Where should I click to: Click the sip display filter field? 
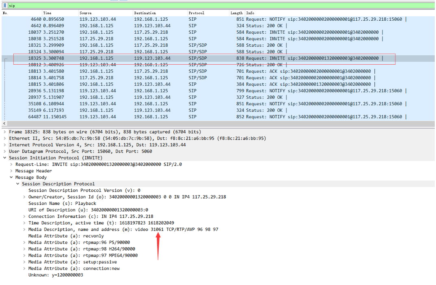click(x=221, y=6)
